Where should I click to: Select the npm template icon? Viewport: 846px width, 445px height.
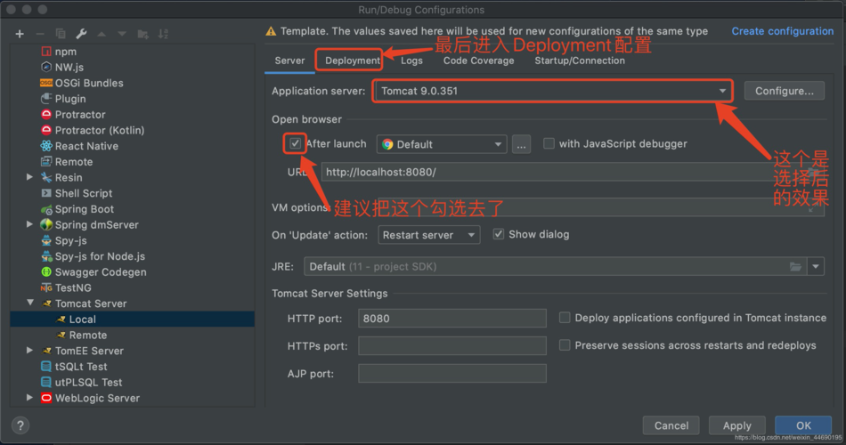(46, 52)
